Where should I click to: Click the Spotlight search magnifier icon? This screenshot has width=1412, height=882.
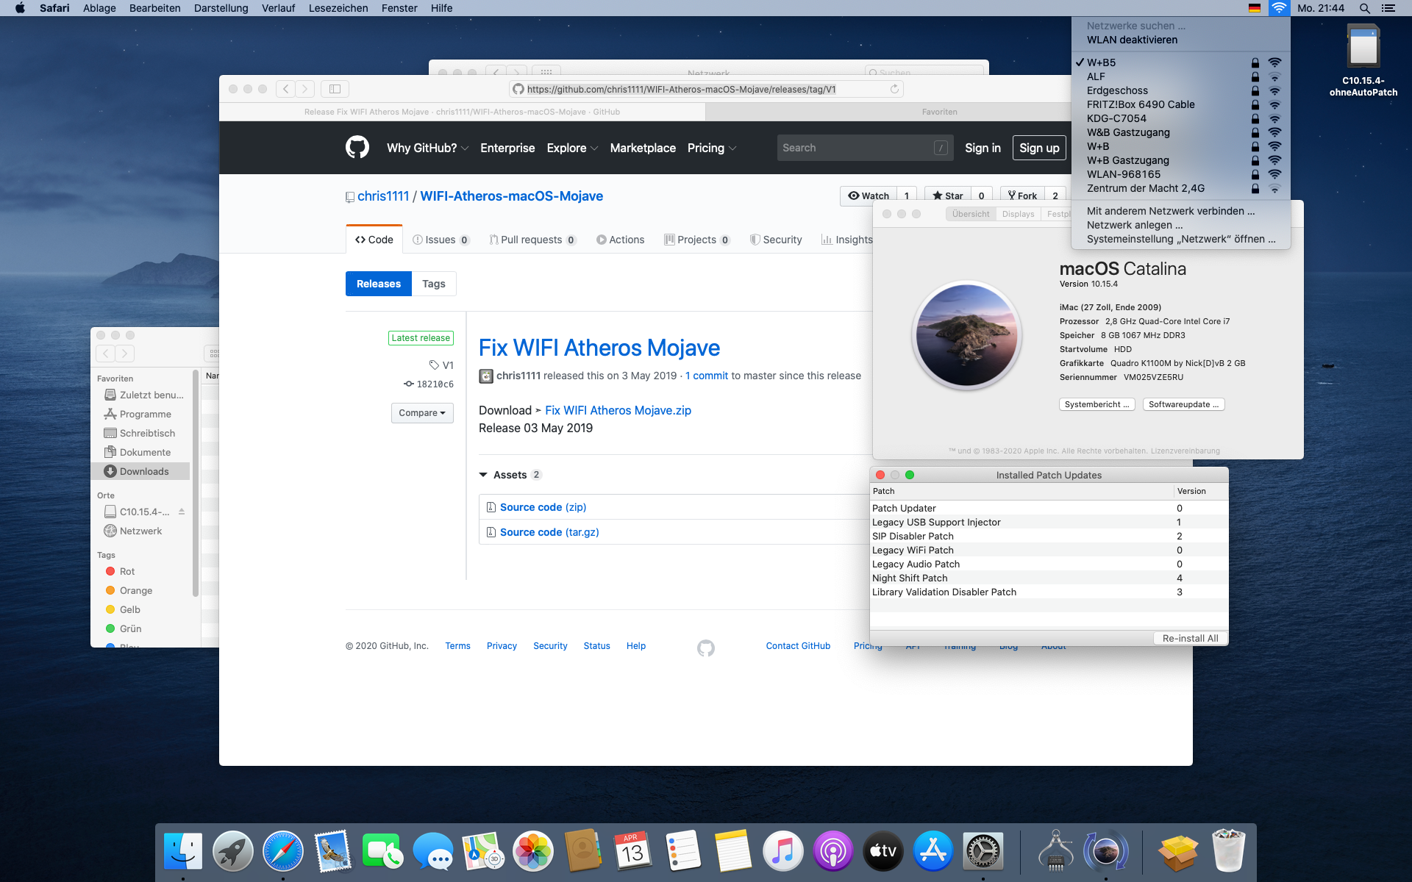click(1364, 8)
